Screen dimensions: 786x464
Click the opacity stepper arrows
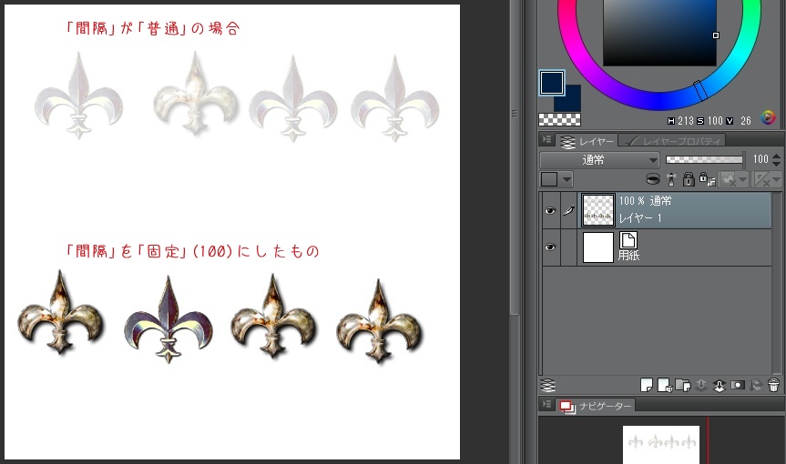(x=777, y=160)
